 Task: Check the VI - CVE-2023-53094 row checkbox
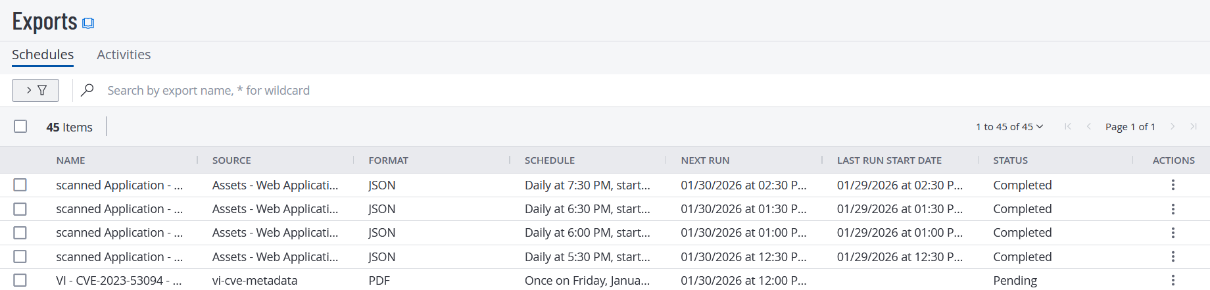click(x=20, y=280)
